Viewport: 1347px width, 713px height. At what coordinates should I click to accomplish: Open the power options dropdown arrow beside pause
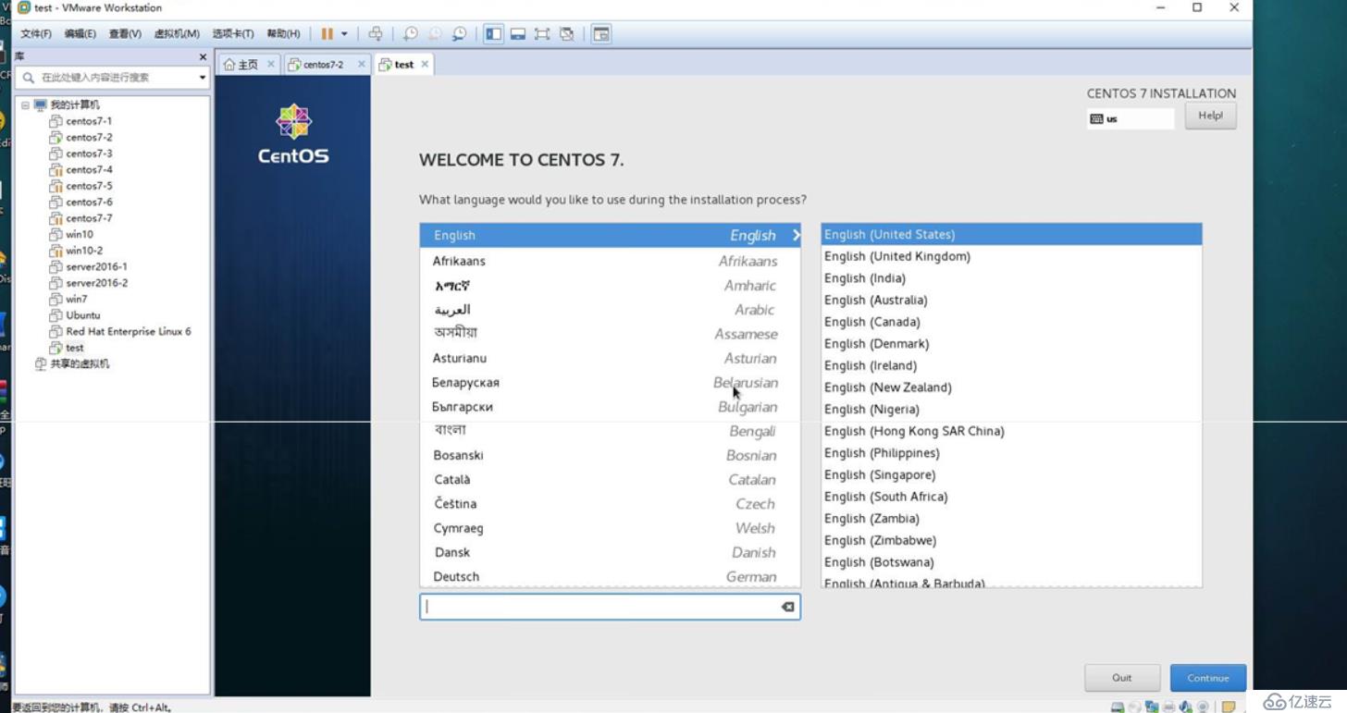[x=344, y=34]
